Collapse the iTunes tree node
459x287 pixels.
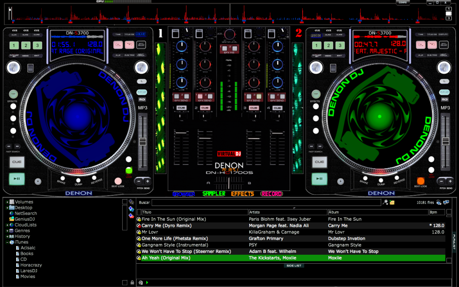[7, 242]
